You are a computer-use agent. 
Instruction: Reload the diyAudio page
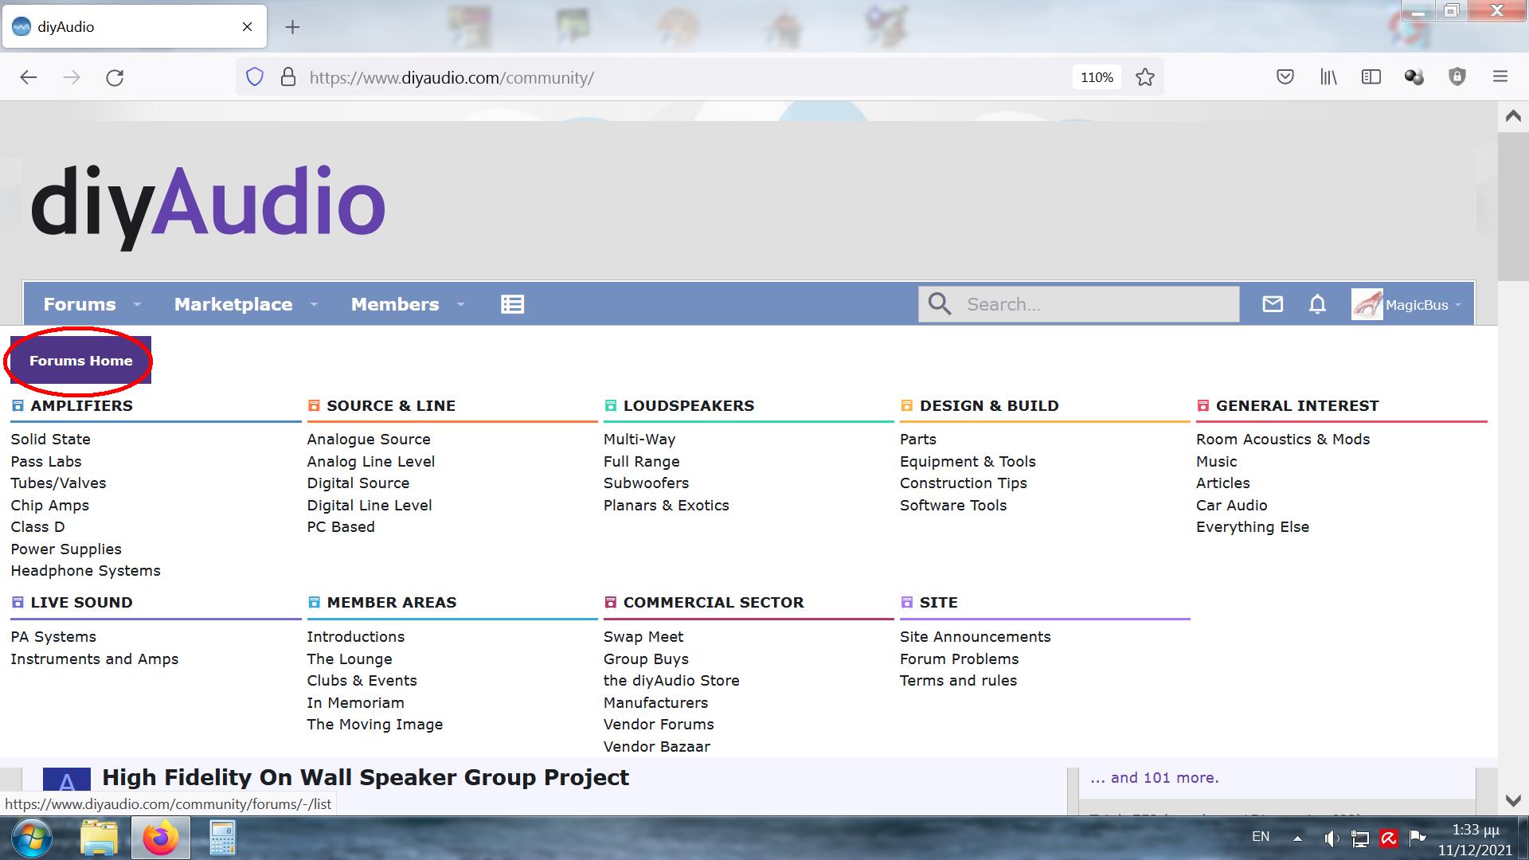coord(115,77)
